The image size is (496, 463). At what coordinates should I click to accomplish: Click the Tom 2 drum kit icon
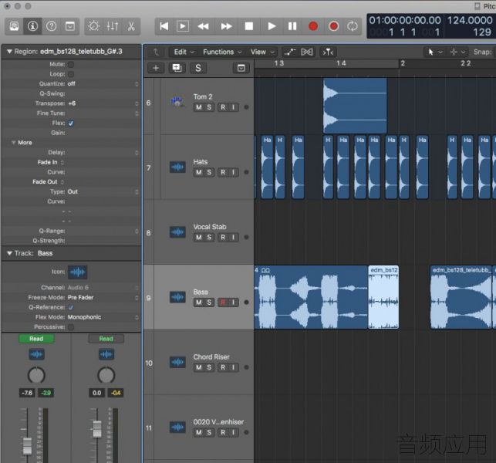coord(177,102)
